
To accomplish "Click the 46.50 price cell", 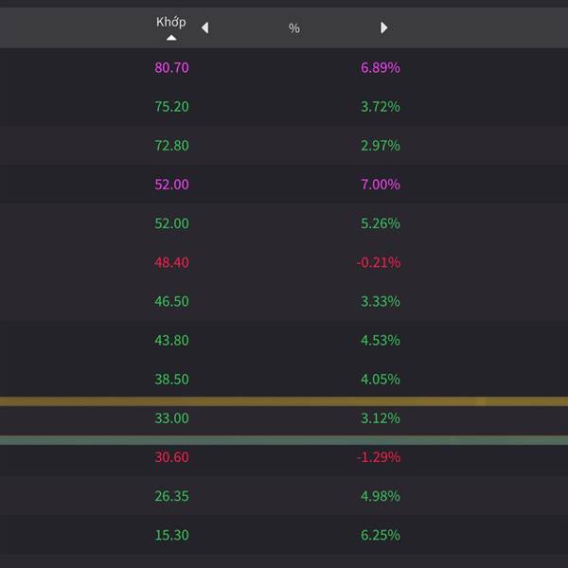I will coord(171,301).
